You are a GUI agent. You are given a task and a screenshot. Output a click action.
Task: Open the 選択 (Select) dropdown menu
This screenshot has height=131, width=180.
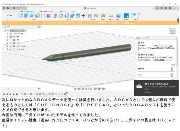point(126,19)
